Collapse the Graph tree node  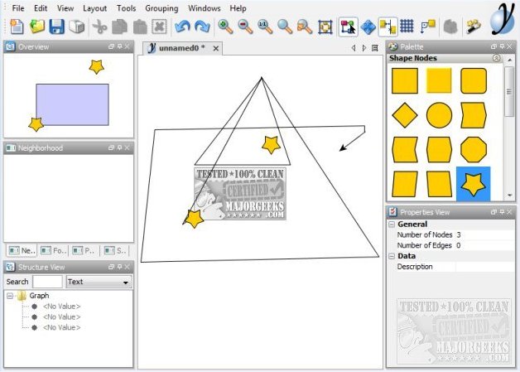10,296
